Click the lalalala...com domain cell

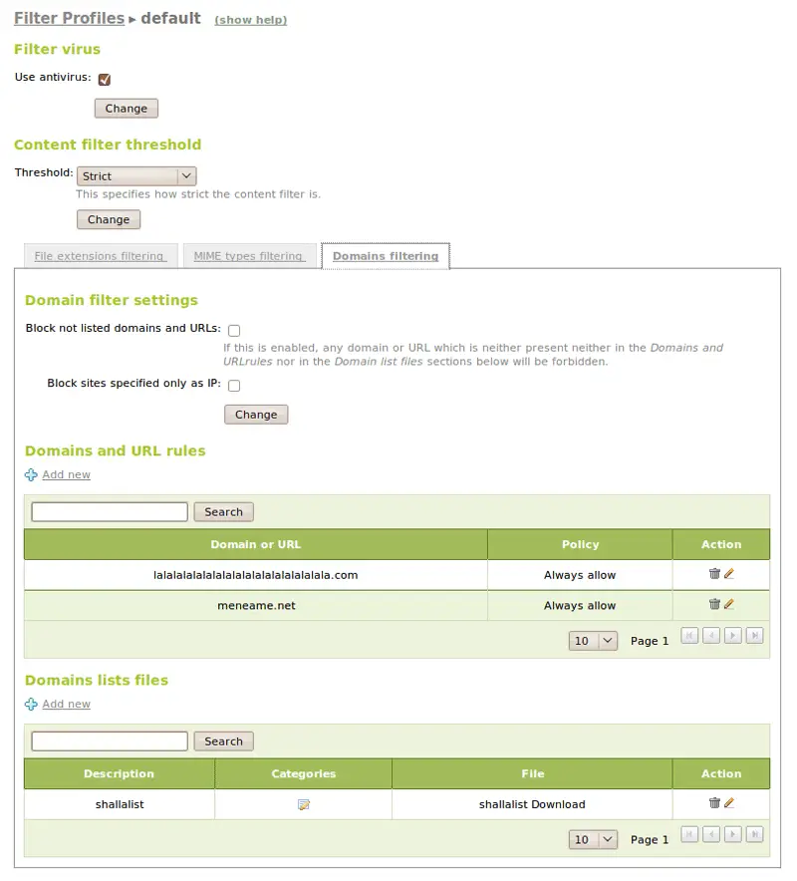[256, 575]
